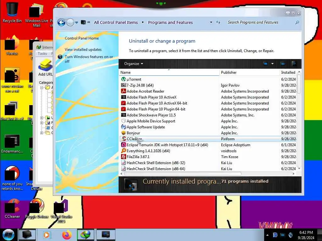
Task: Sort programs by the Publisher column header
Action: point(249,72)
